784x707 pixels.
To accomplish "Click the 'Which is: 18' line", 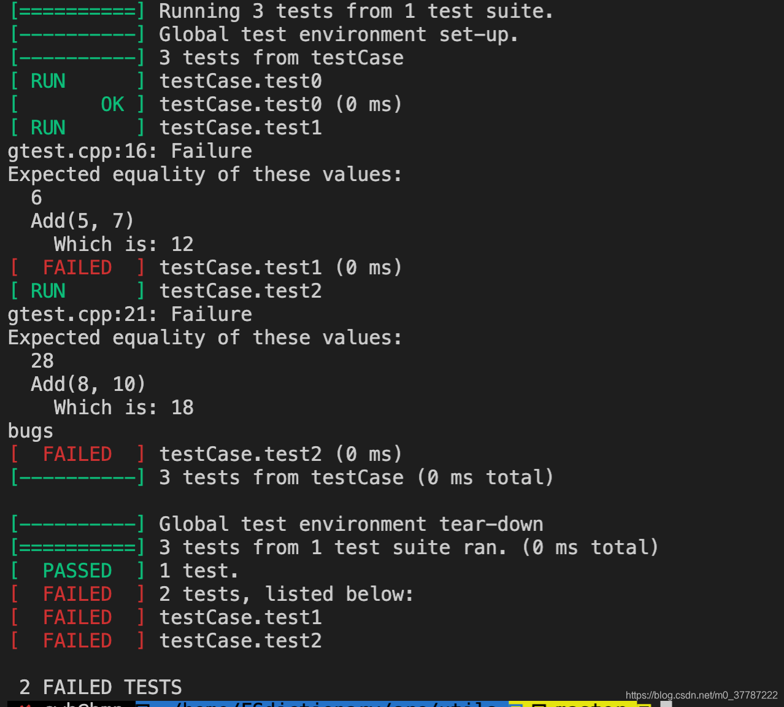I will tap(124, 408).
